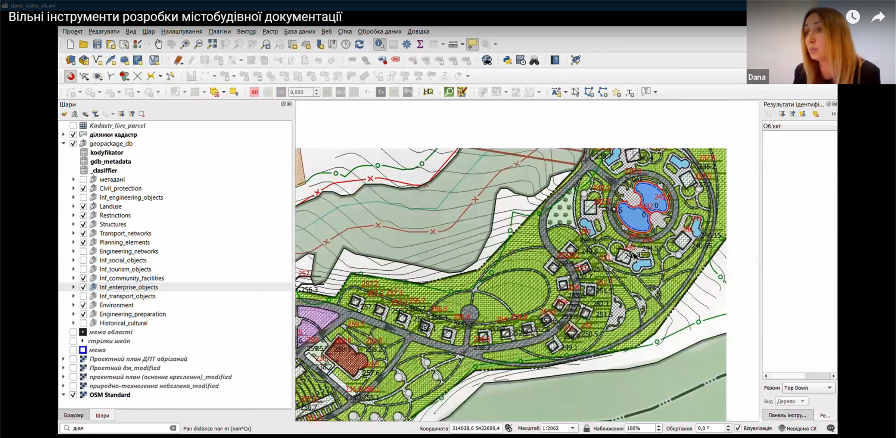Open the Плагіни menu
The height and width of the screenshot is (438, 896).
(x=220, y=31)
